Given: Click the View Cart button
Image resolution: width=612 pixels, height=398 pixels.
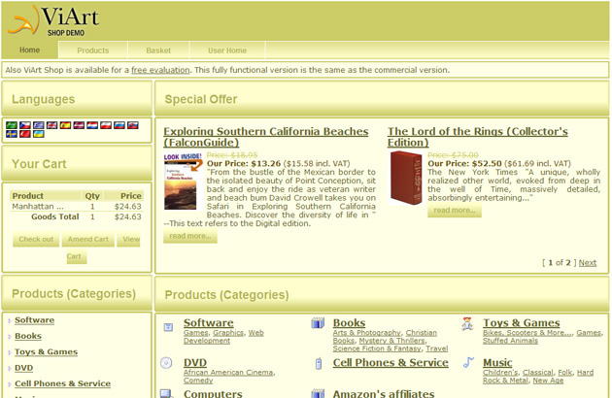Looking at the screenshot, I should 128,239.
